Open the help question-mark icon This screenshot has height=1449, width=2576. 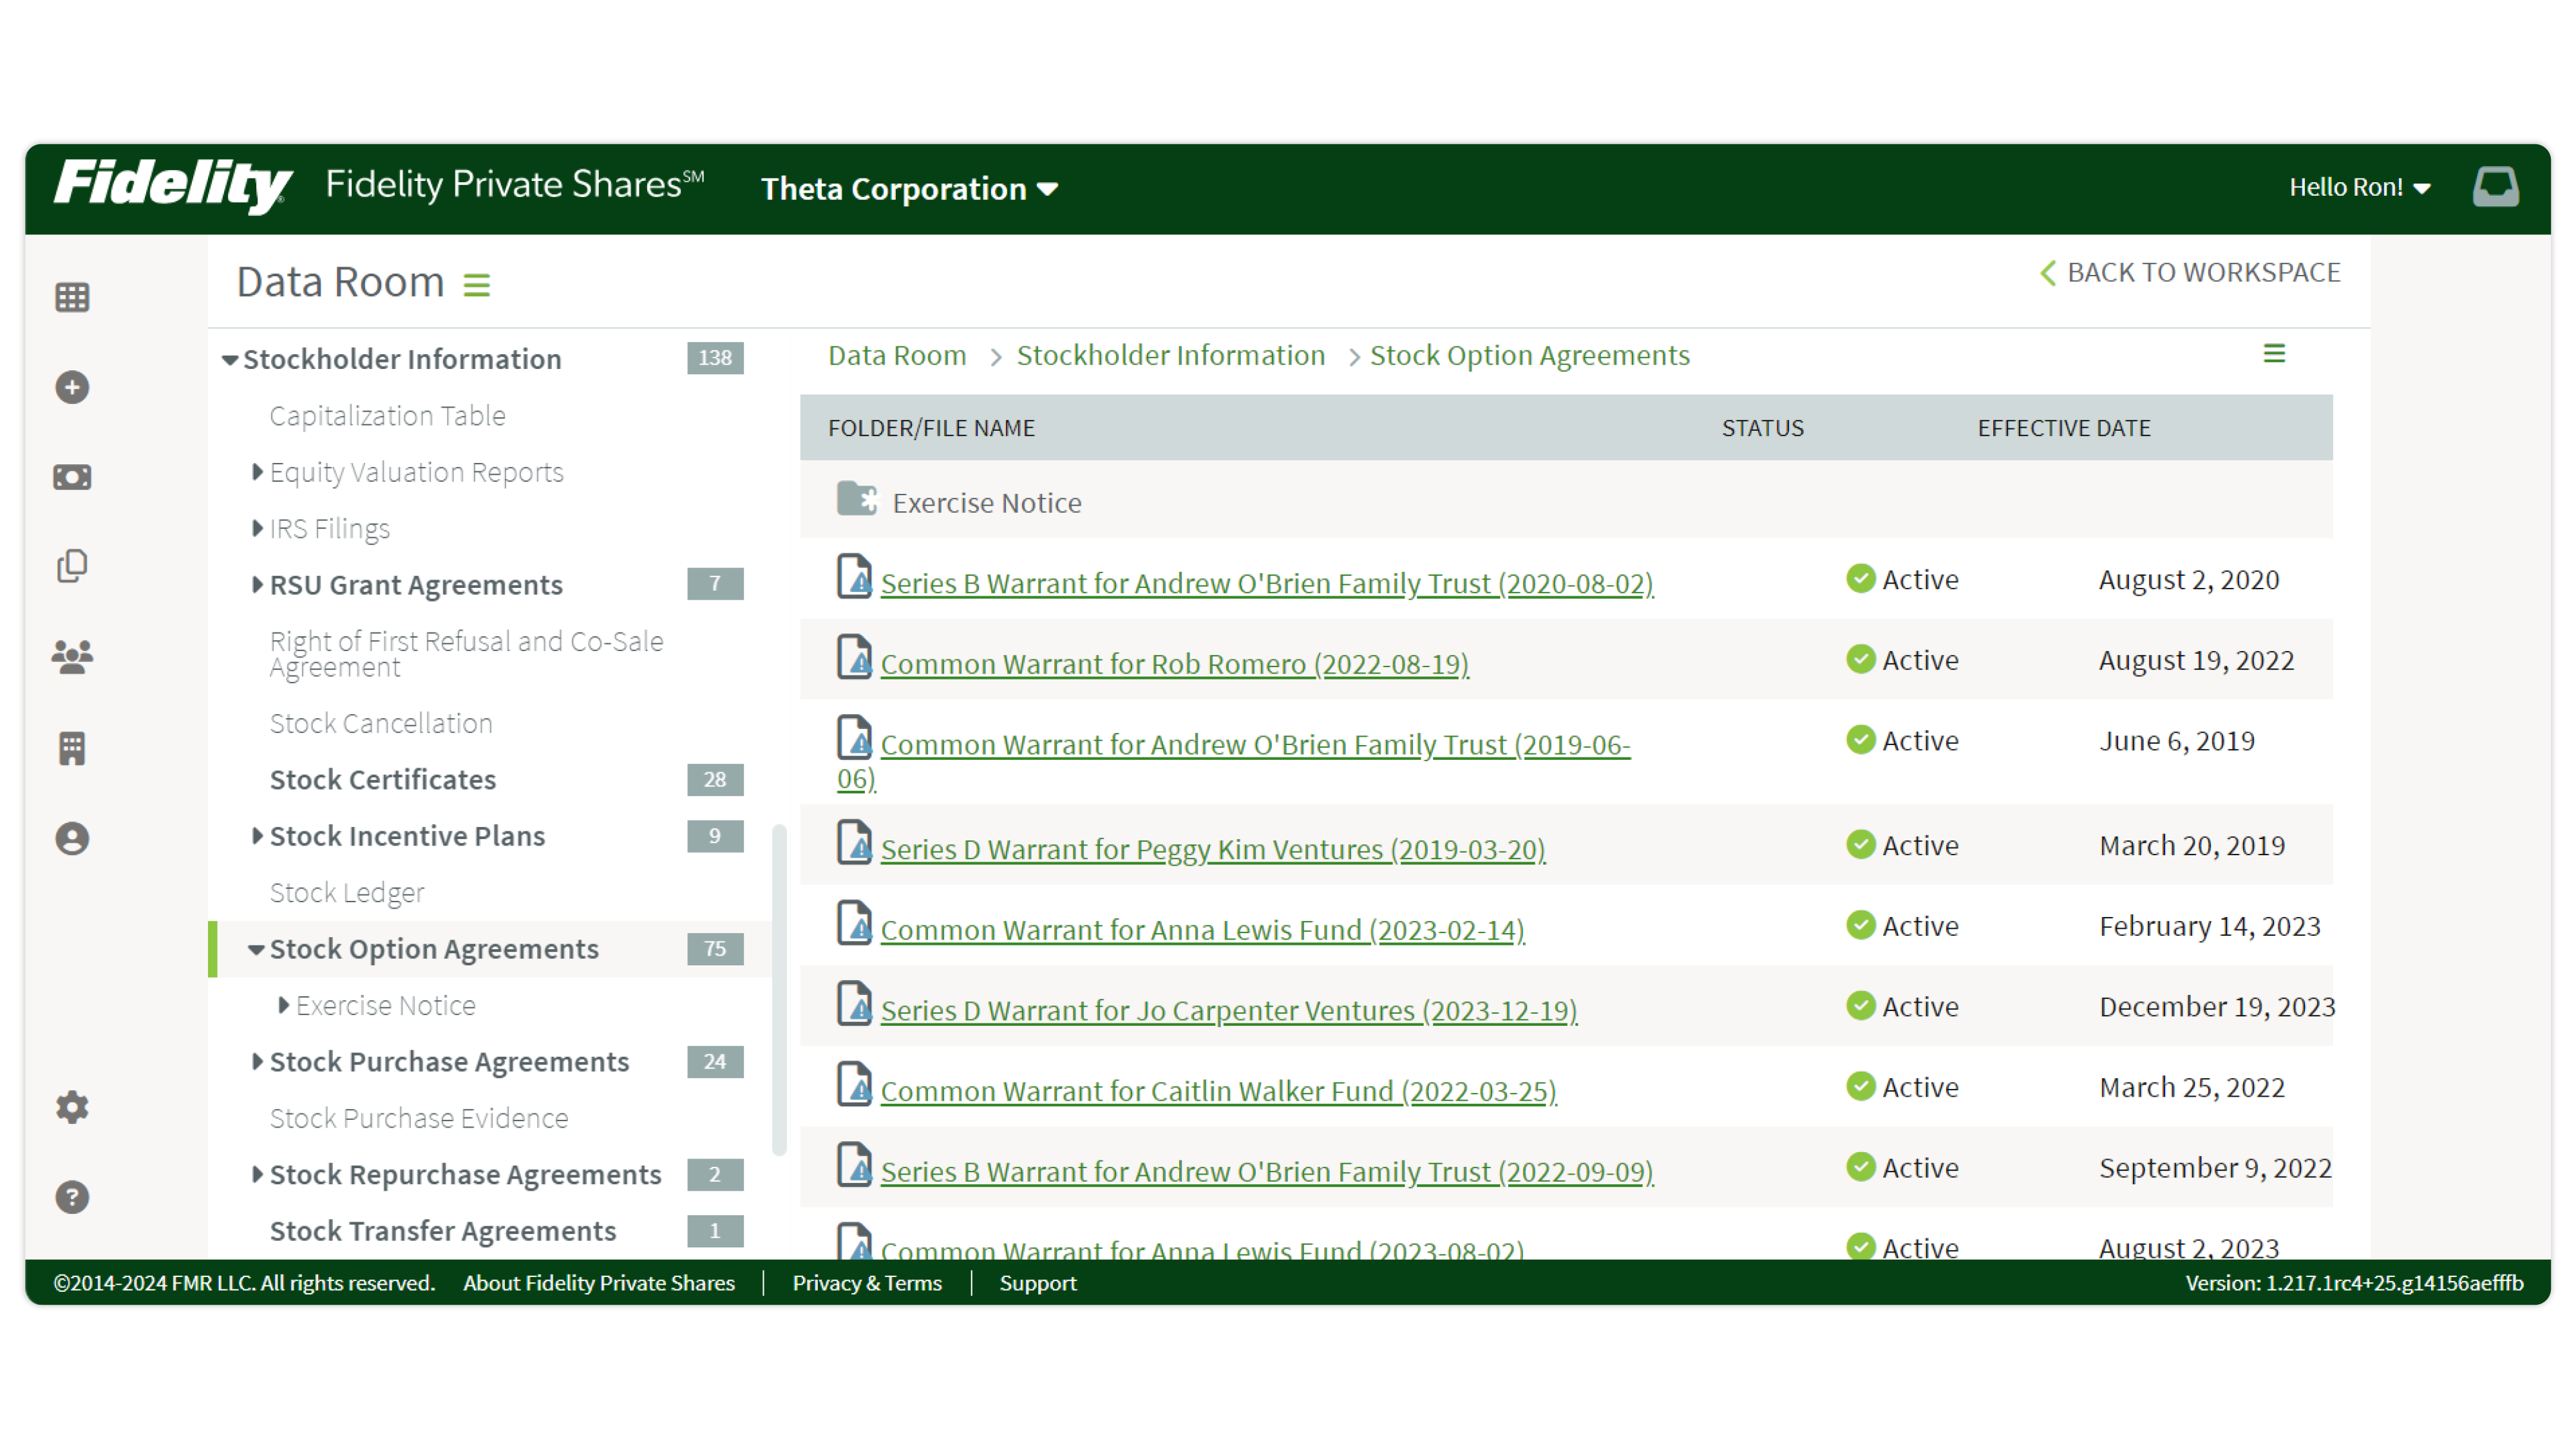tap(71, 1196)
